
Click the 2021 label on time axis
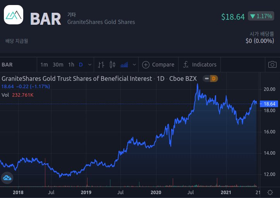click(226, 193)
